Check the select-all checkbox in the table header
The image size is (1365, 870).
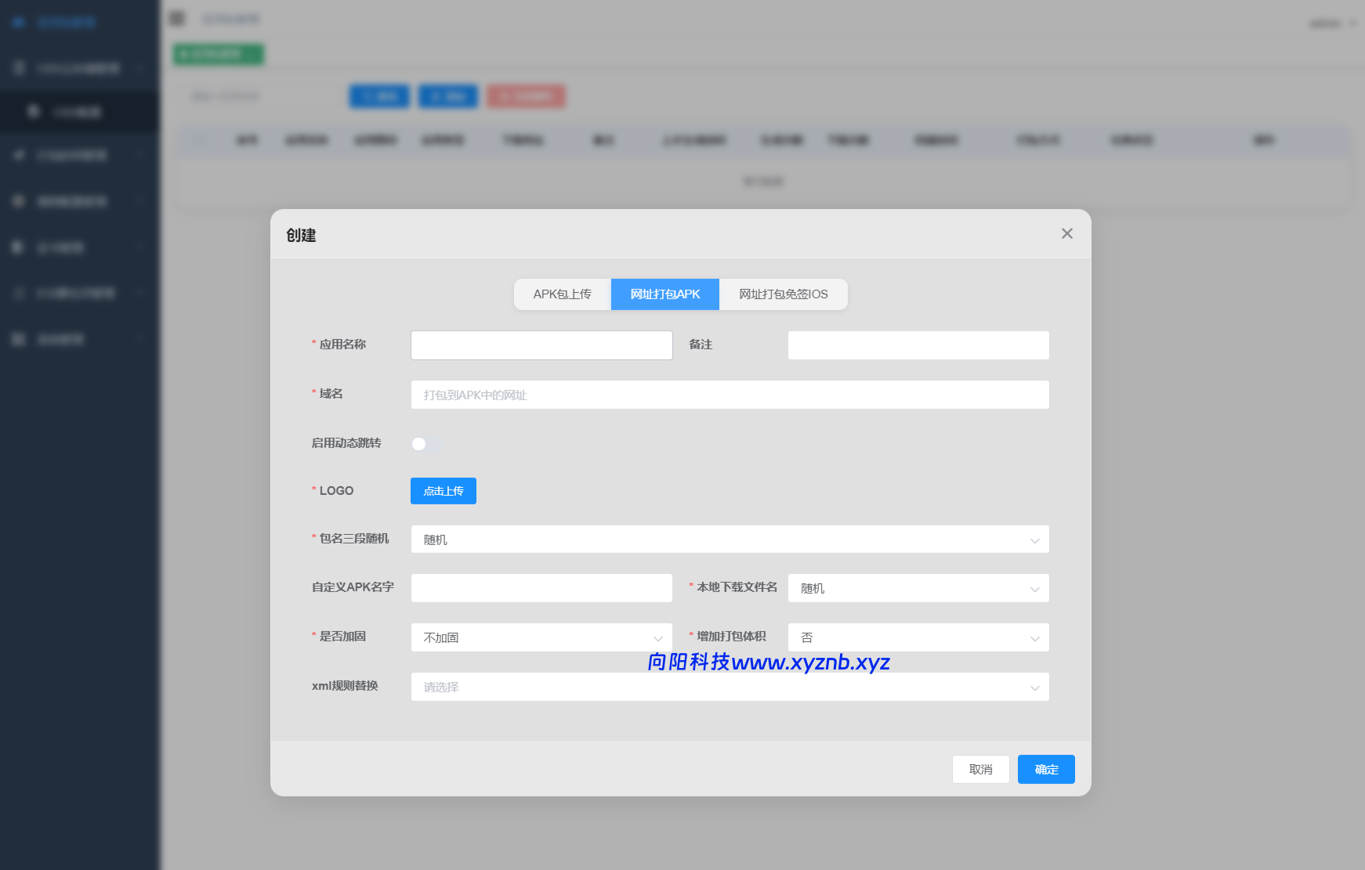pos(200,140)
